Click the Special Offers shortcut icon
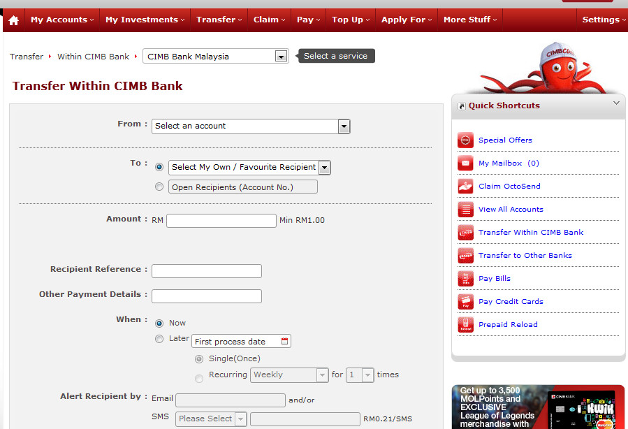The width and height of the screenshot is (628, 429). coord(465,140)
